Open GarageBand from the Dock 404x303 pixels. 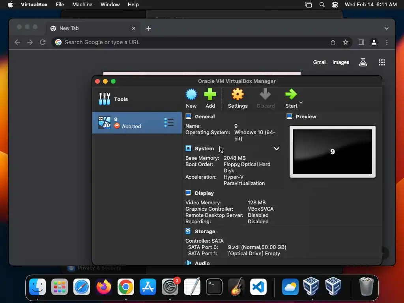pyautogui.click(x=236, y=286)
